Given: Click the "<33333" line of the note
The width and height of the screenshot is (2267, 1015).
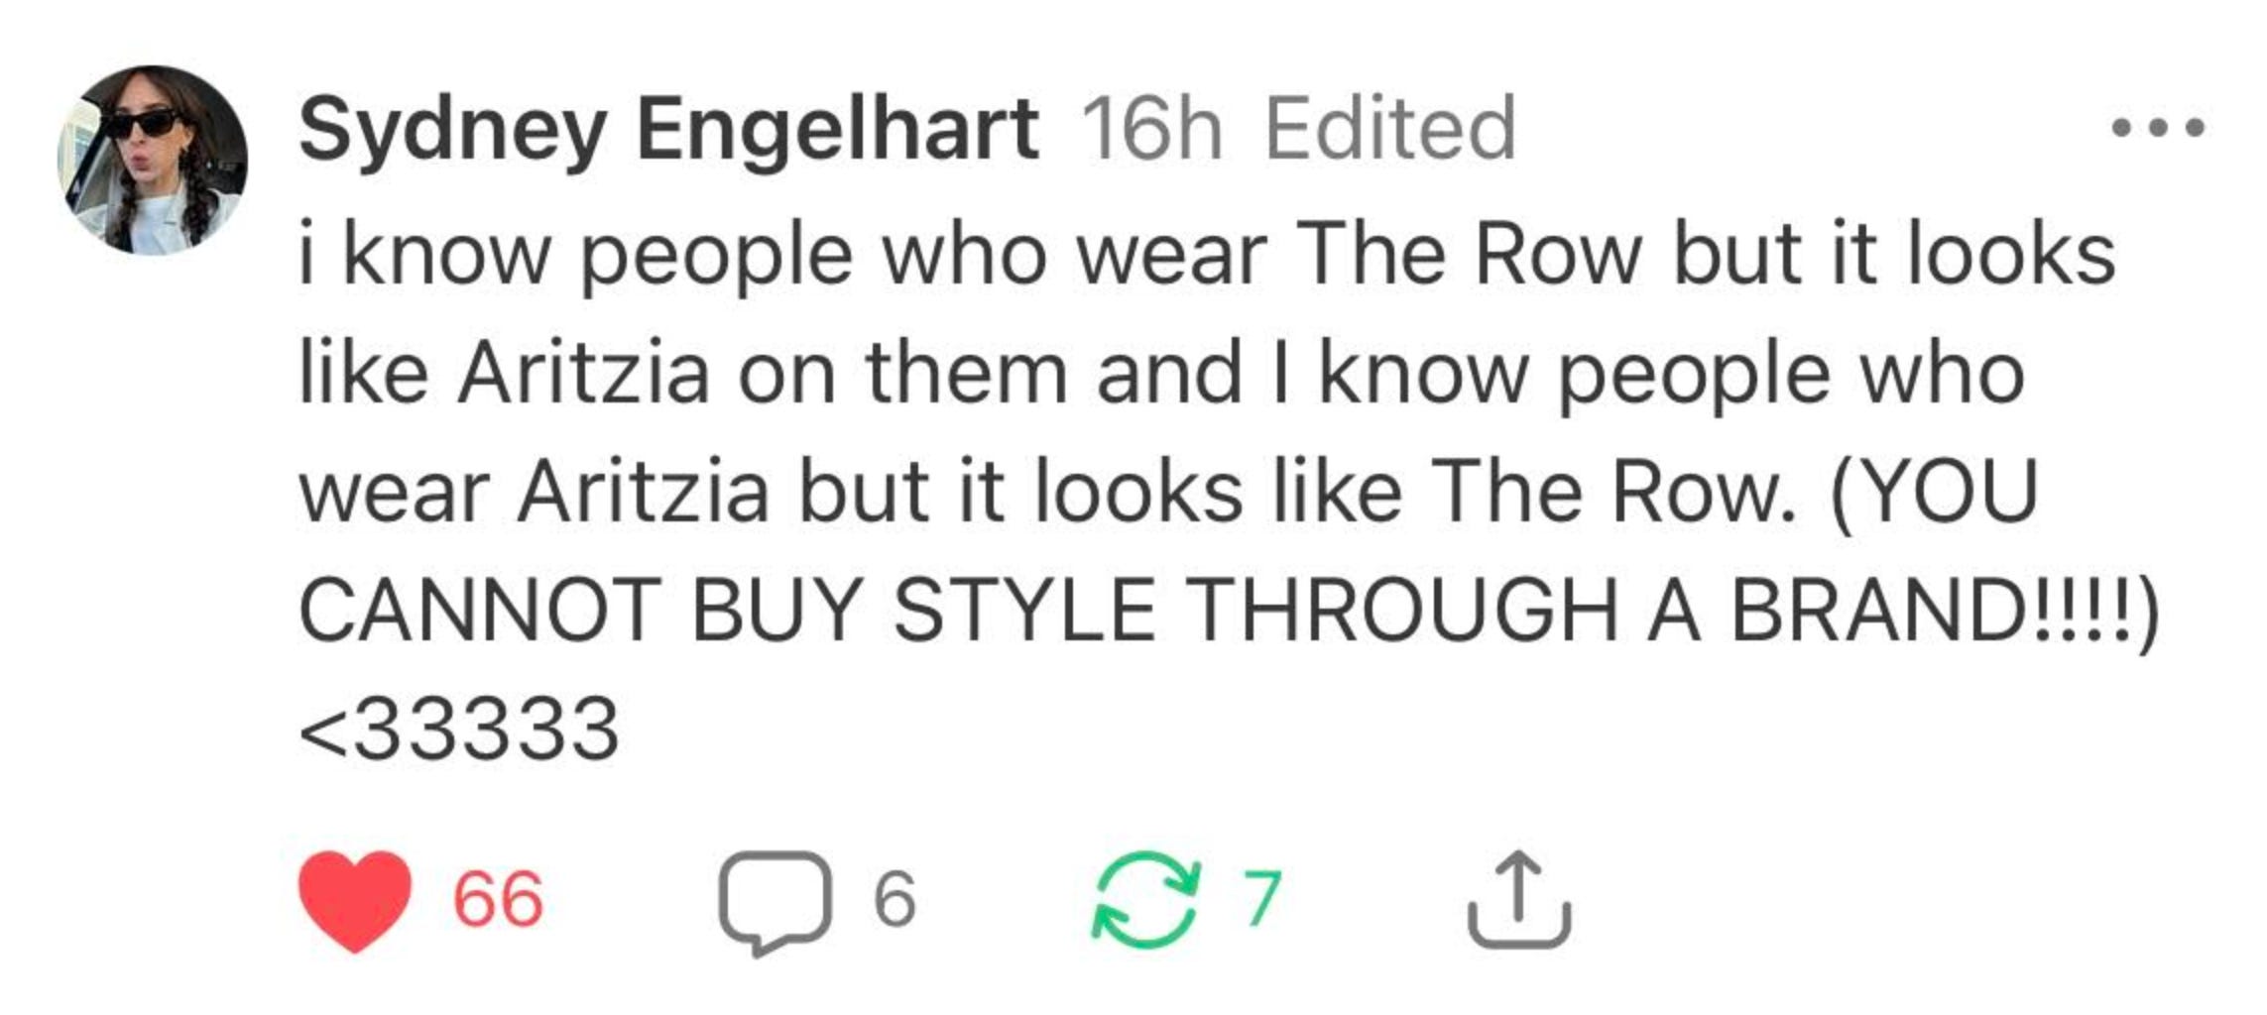Looking at the screenshot, I should 459,730.
